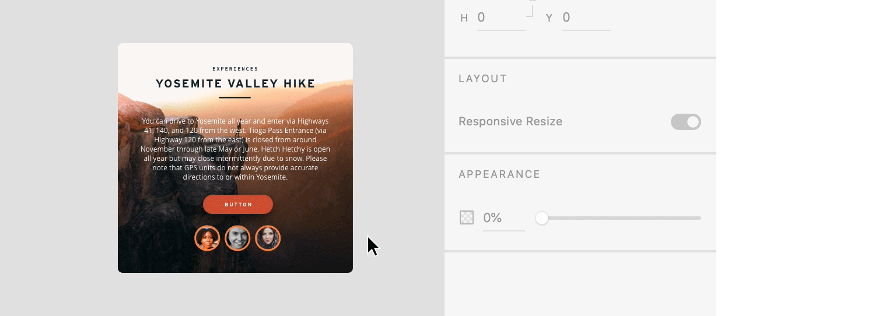
Task: Click the opacity checkerboard icon
Action: [x=467, y=218]
